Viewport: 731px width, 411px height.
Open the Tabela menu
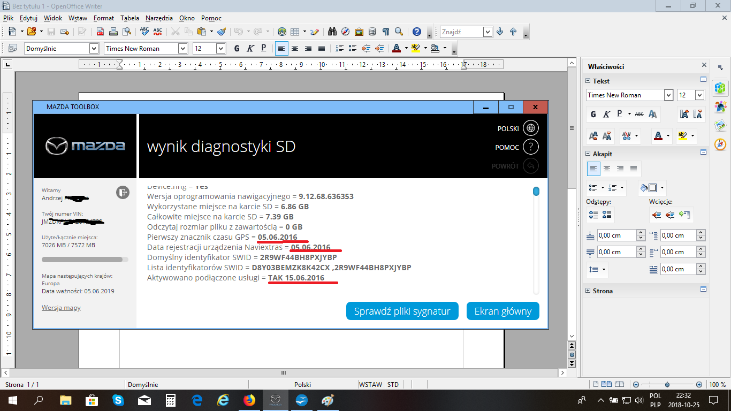(x=130, y=18)
